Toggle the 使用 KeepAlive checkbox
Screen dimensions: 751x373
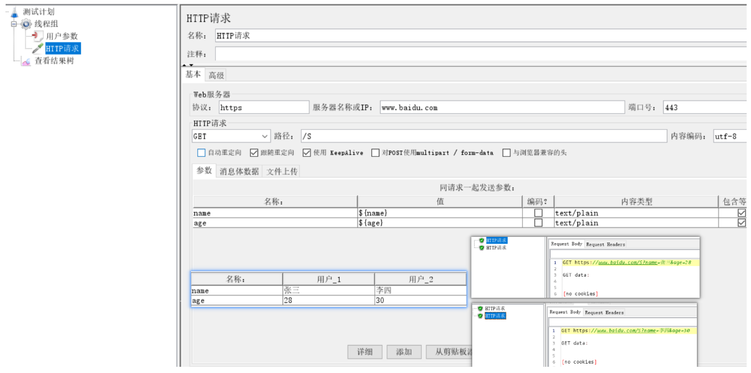[307, 152]
